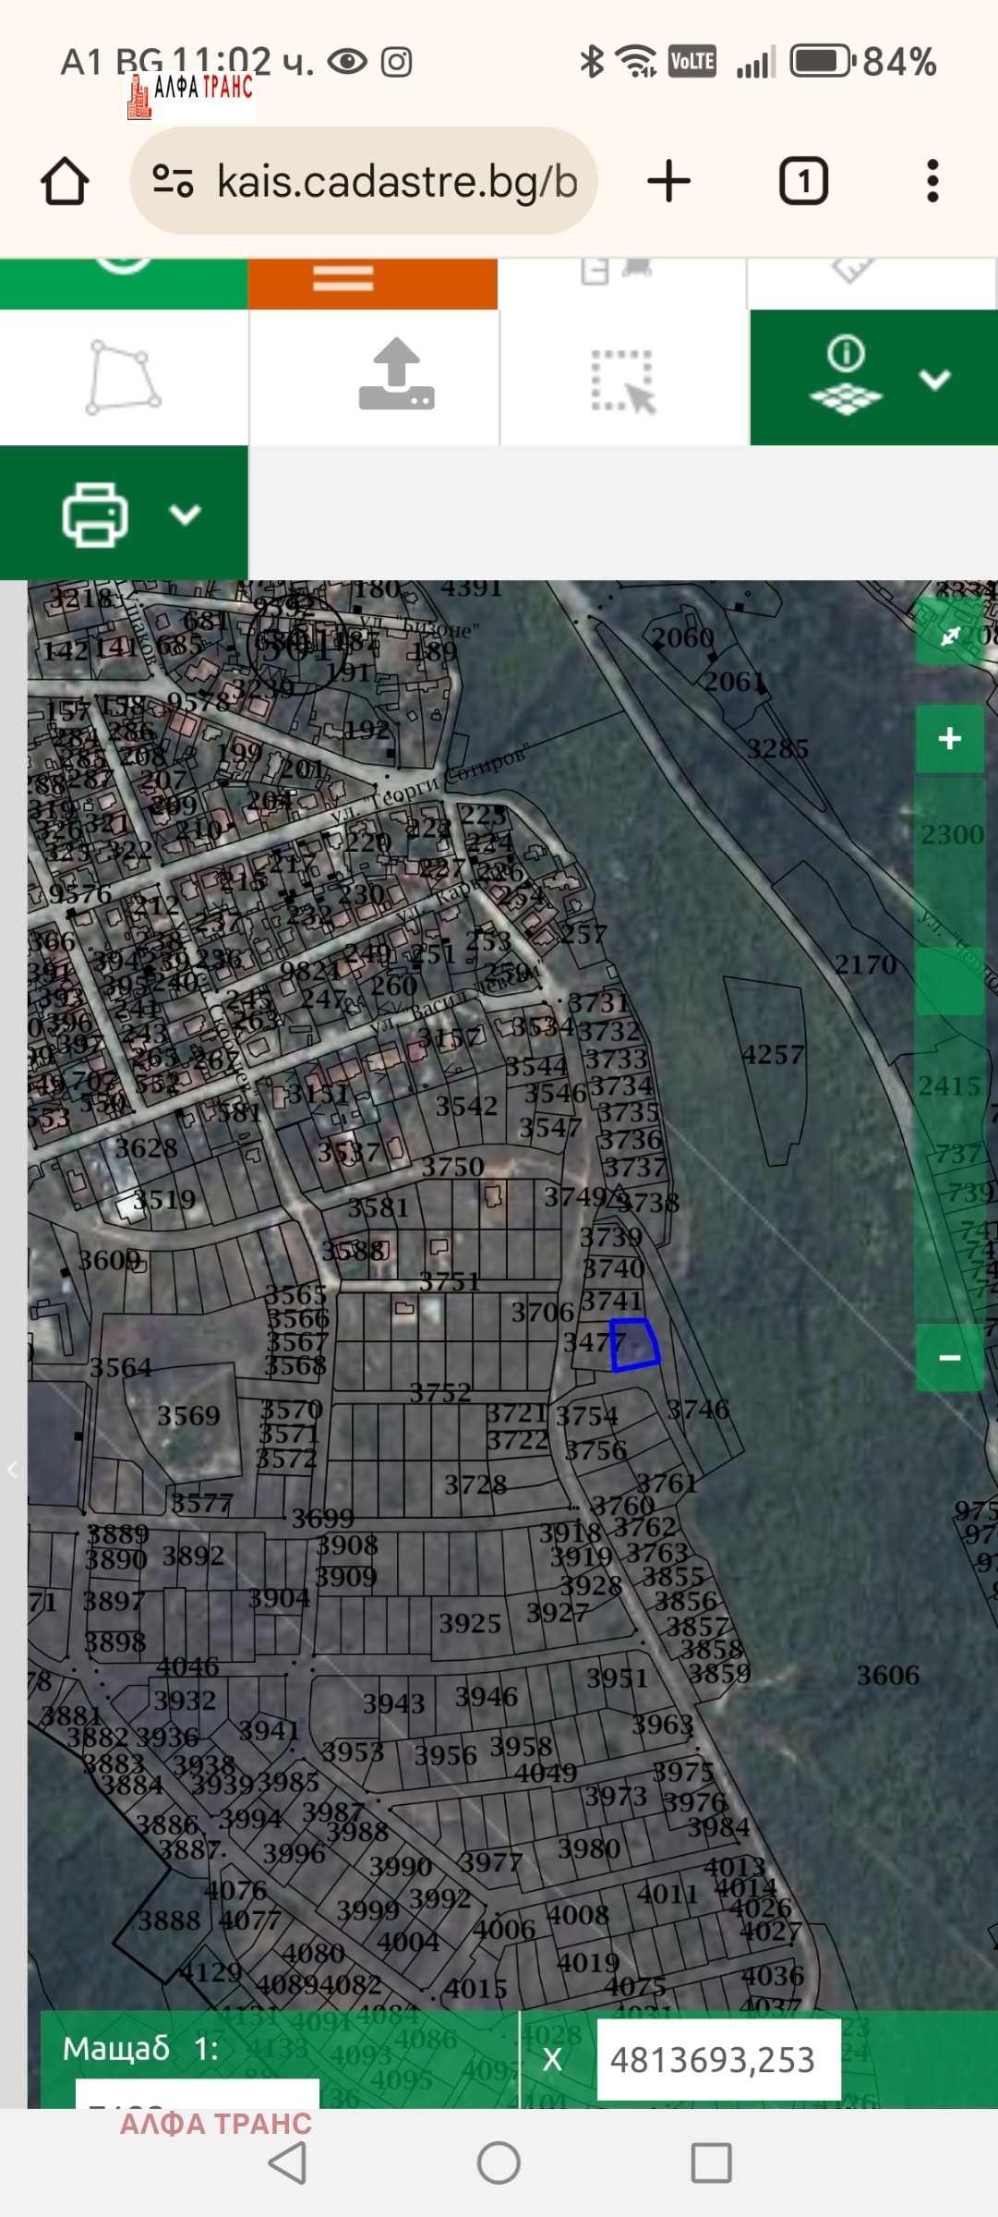Viewport: 998px width, 2217px height.
Task: Click the blue highlighted parcel
Action: point(634,1344)
